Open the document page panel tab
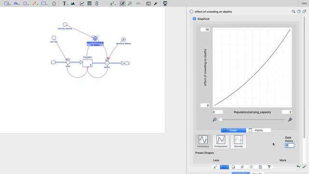This screenshot has width=309, height=174. 260,167
